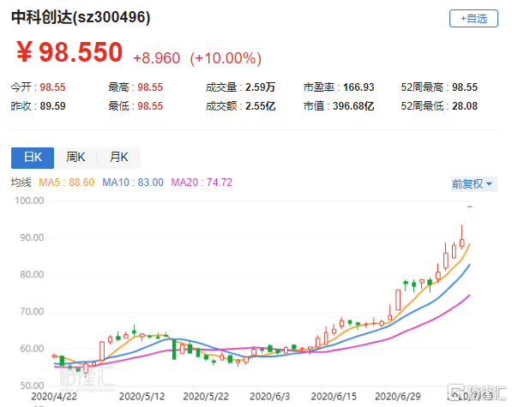Select 市盈率 value 166.93
The width and height of the screenshot is (512, 407).
pos(358,87)
